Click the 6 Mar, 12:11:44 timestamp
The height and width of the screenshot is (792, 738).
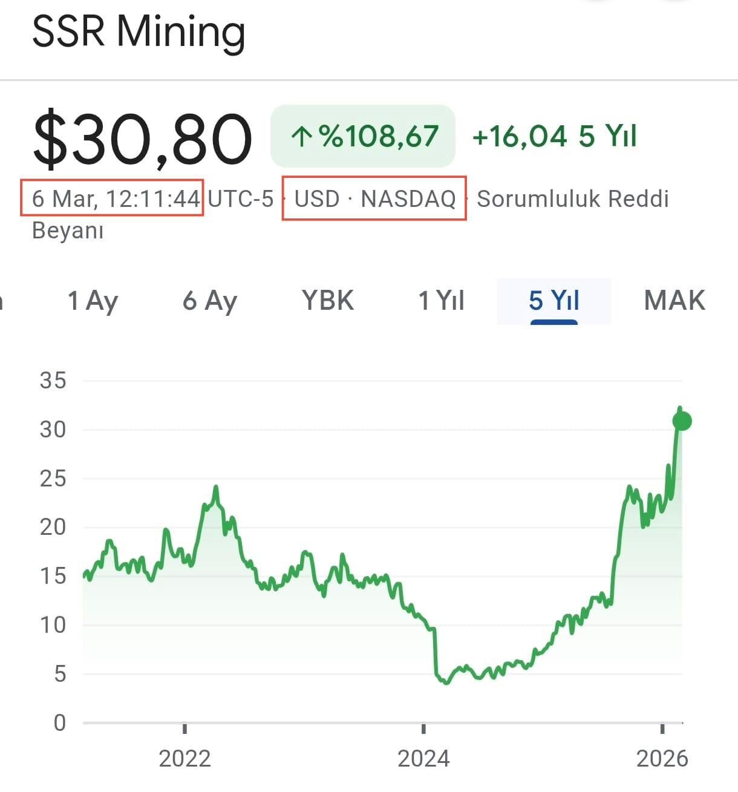pyautogui.click(x=115, y=198)
